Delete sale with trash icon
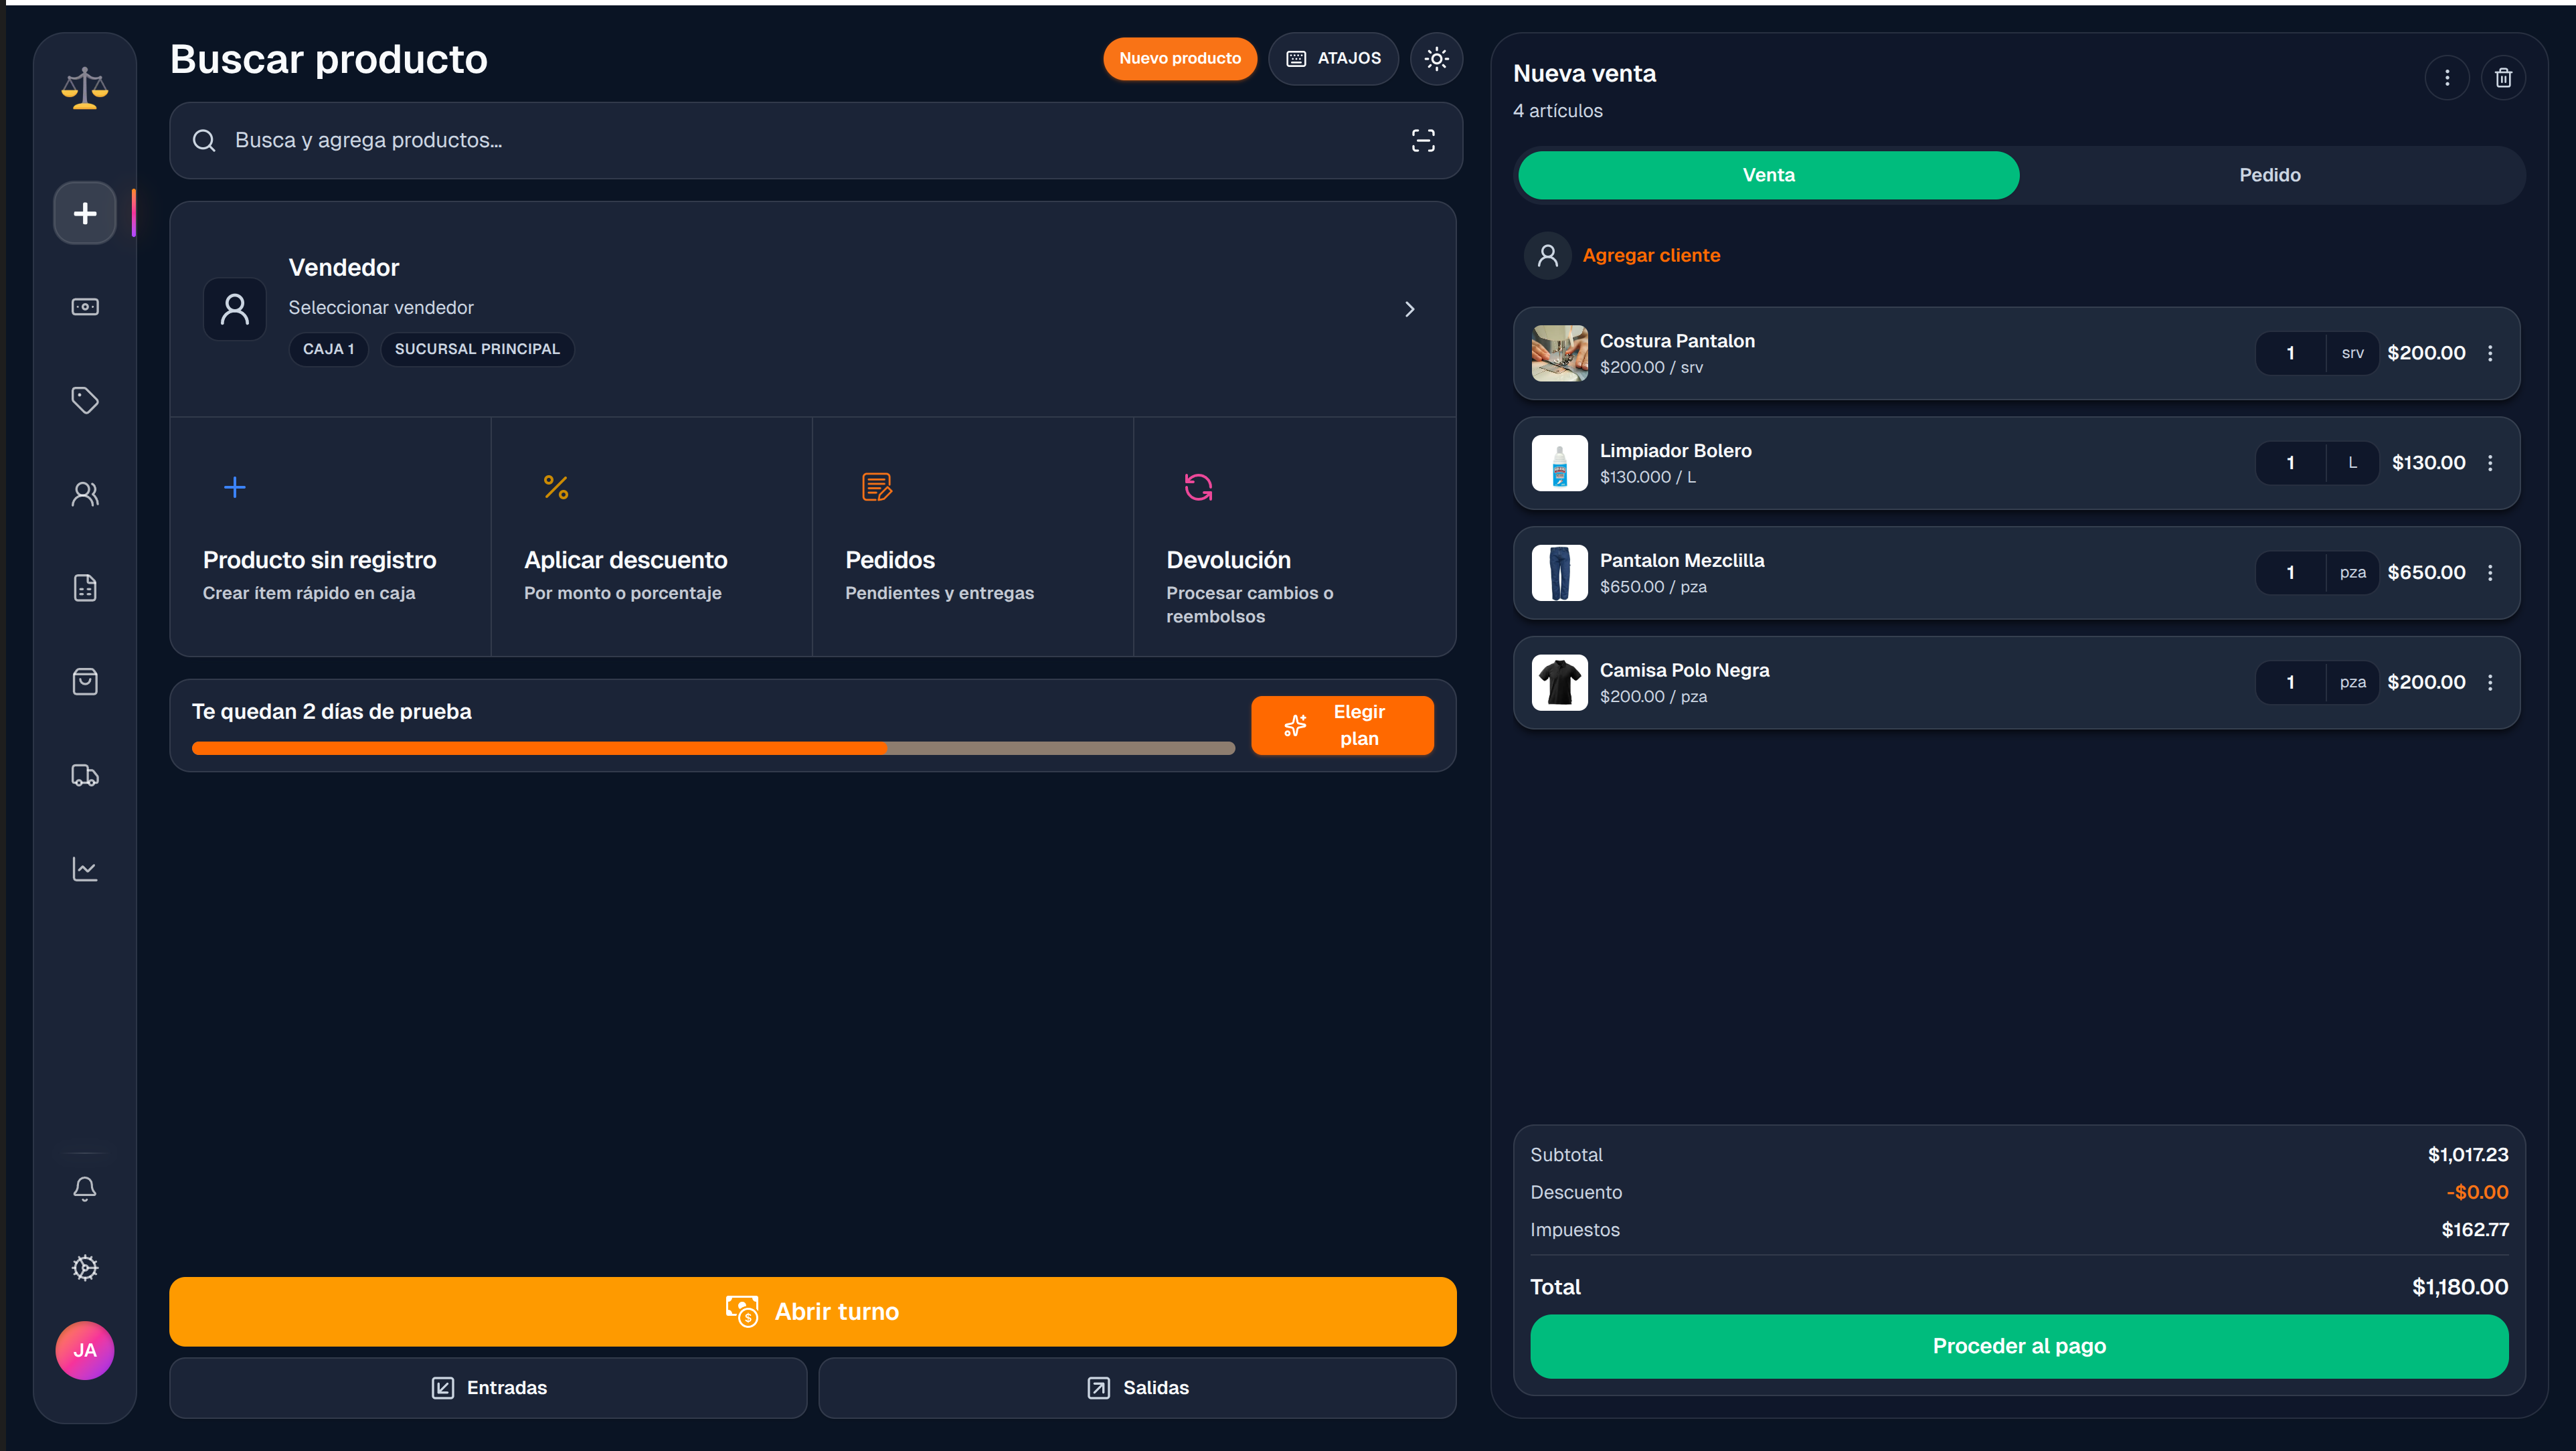This screenshot has height=1451, width=2576. [x=2503, y=78]
